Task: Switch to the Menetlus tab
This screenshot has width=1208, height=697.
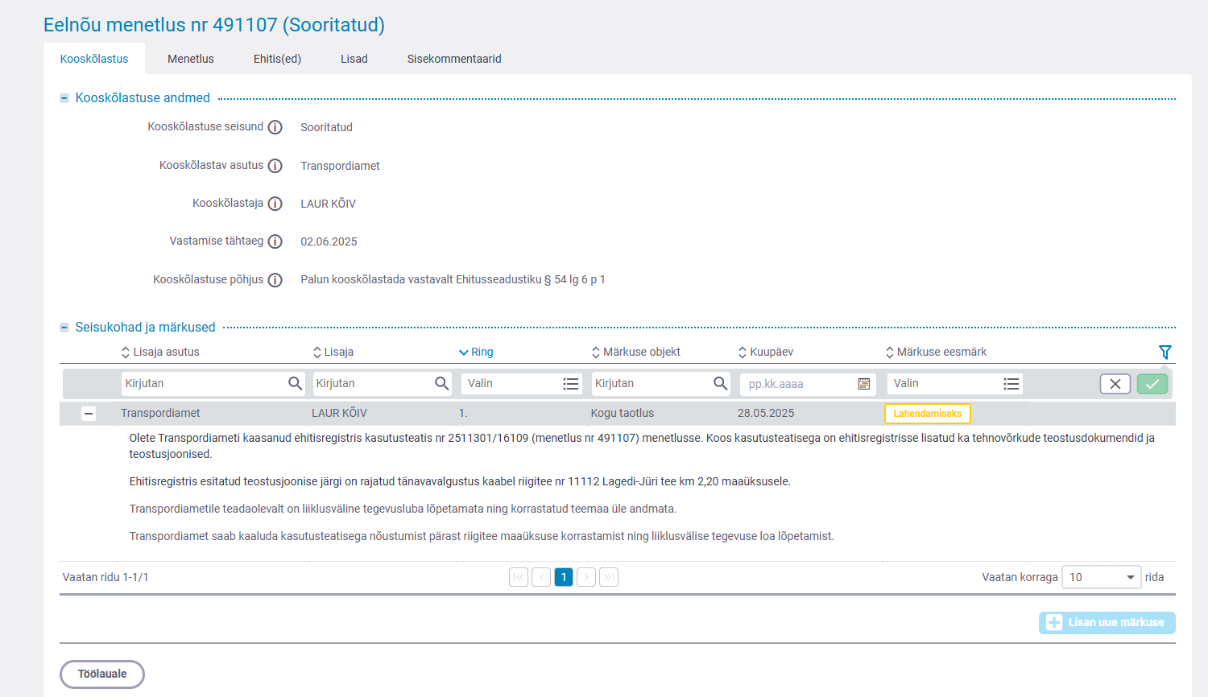Action: (191, 59)
